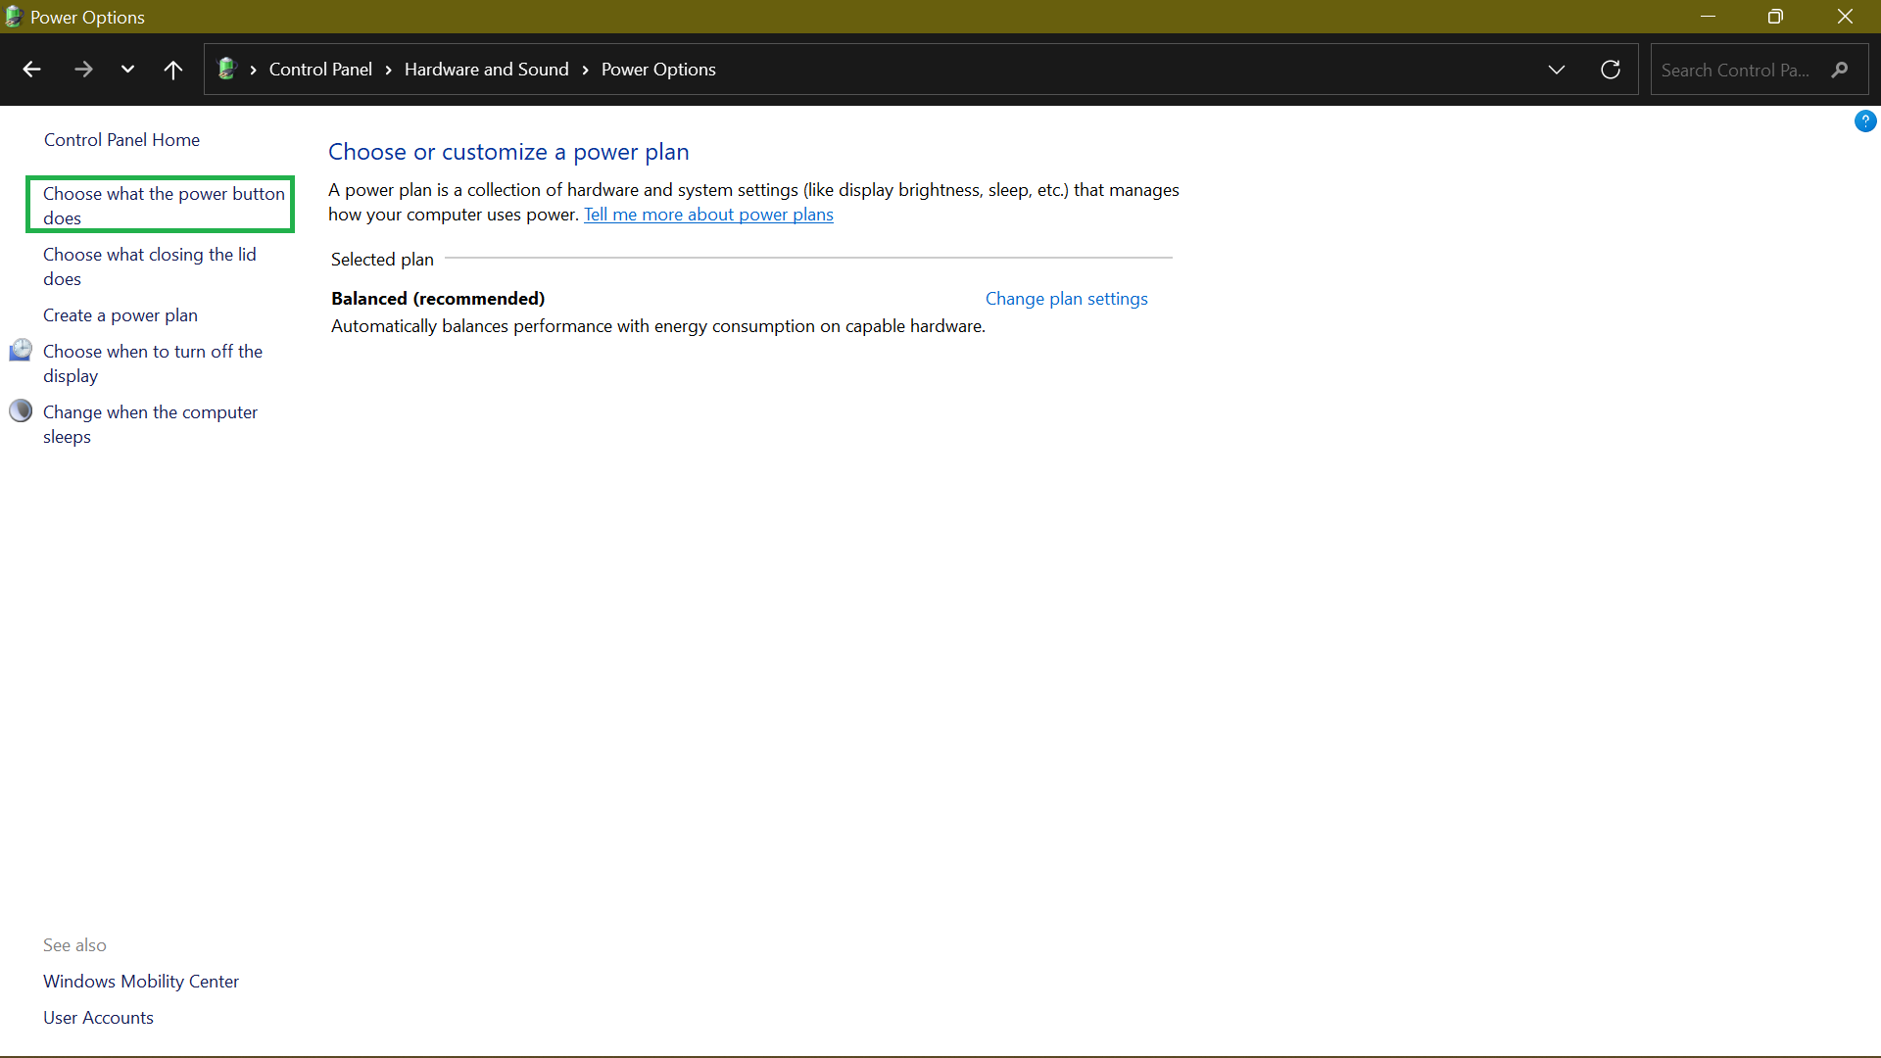Click the refresh/reload icon in toolbar
This screenshot has width=1881, height=1058.
tap(1611, 70)
